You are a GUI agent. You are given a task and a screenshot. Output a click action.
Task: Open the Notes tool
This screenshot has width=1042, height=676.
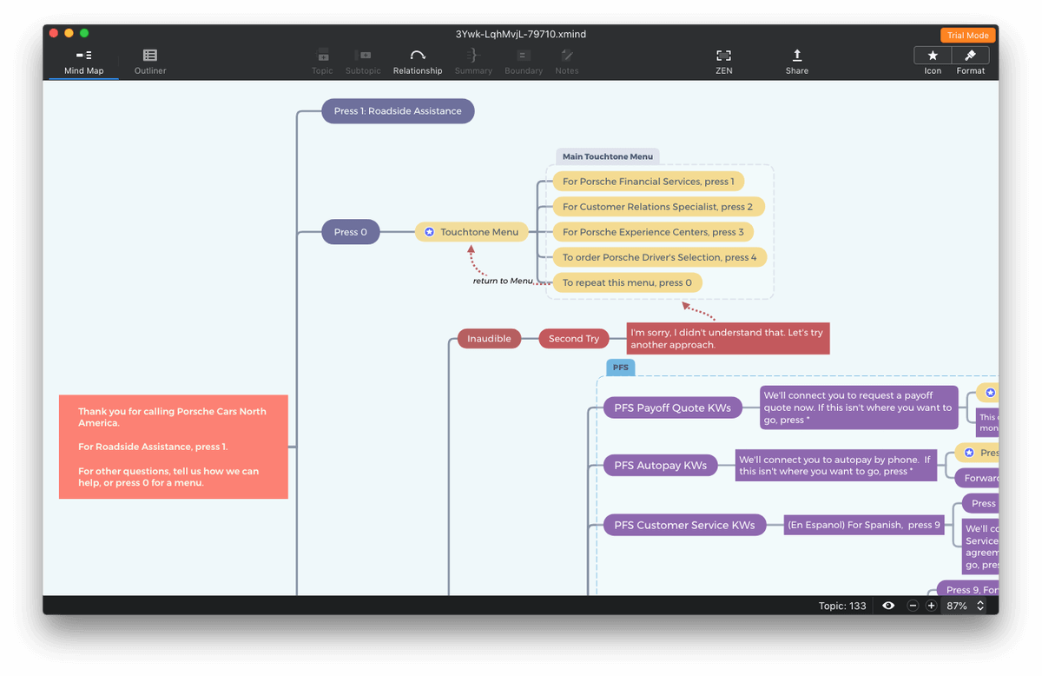coord(567,62)
